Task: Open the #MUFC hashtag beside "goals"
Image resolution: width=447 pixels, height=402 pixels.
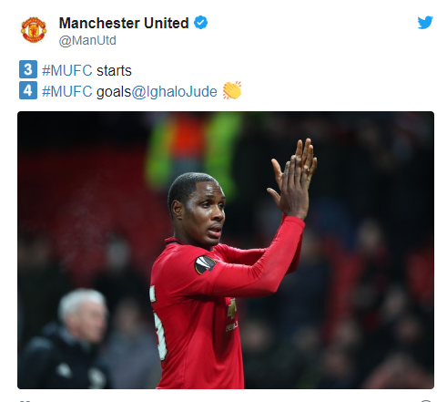Action: 67,91
